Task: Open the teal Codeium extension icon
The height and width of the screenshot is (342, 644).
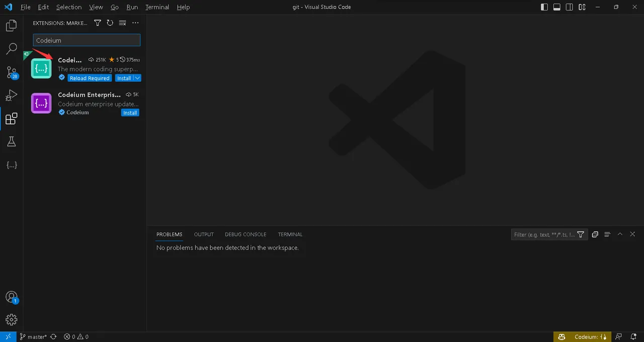Action: [x=41, y=68]
